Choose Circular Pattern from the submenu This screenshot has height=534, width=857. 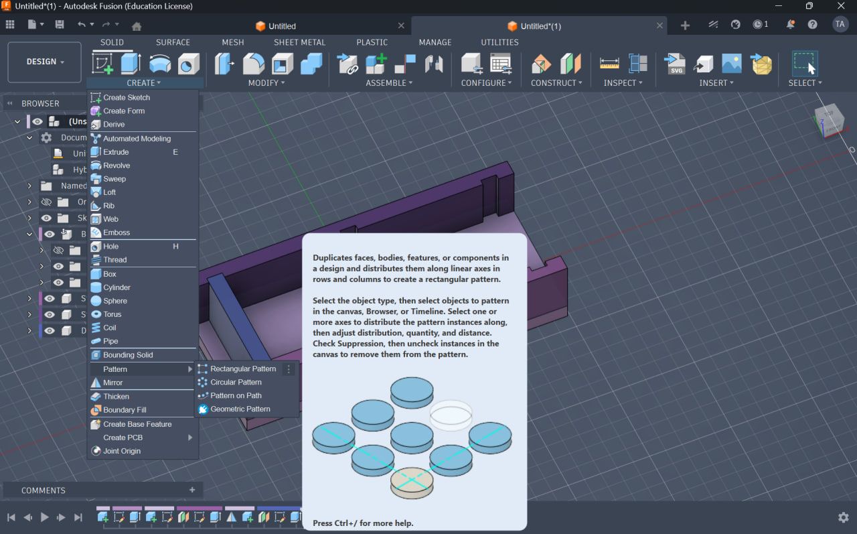[236, 382]
